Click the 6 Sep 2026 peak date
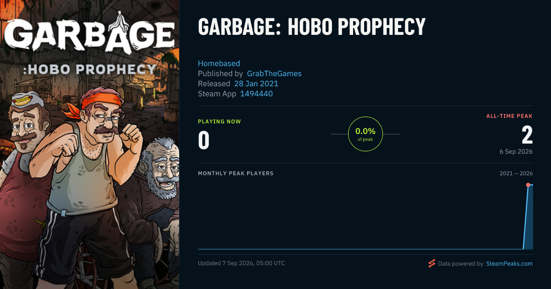 (516, 151)
